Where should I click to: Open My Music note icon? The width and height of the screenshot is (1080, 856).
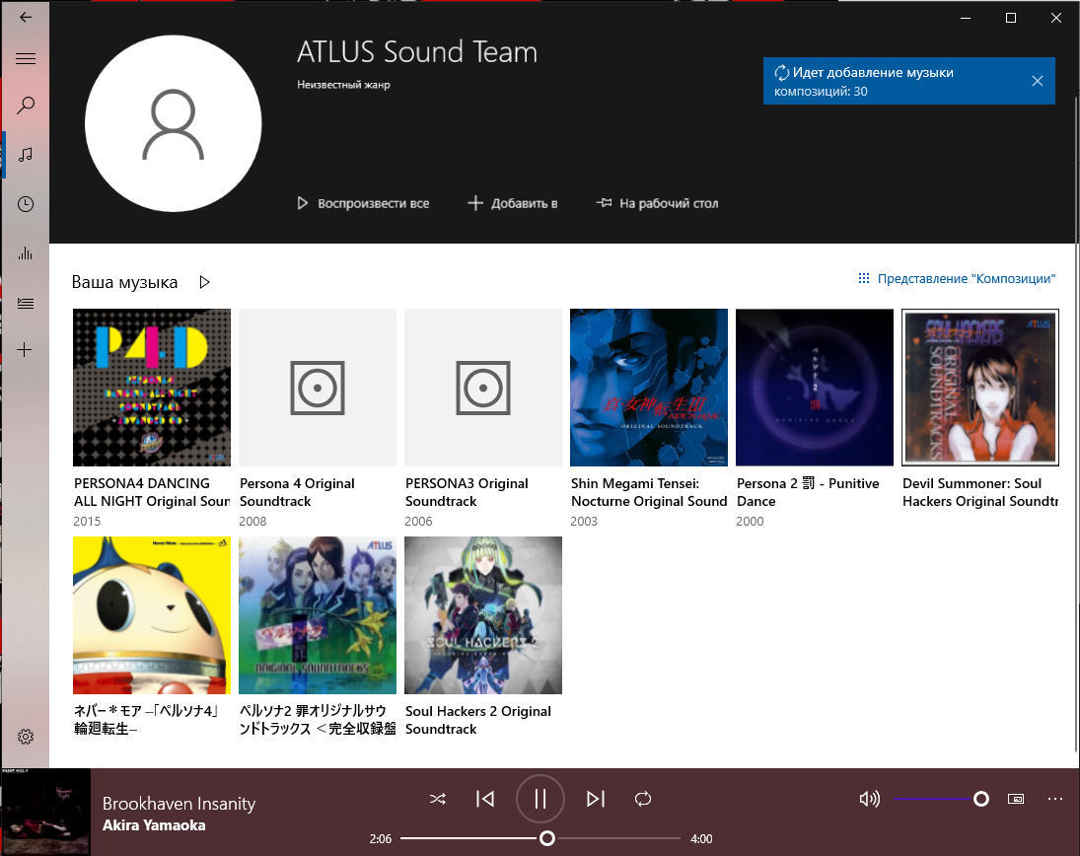tap(26, 155)
